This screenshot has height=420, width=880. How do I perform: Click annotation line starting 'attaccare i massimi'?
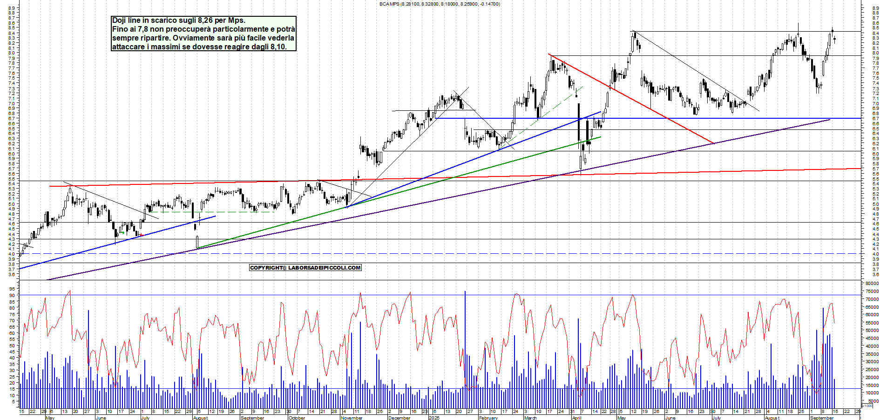(x=199, y=47)
